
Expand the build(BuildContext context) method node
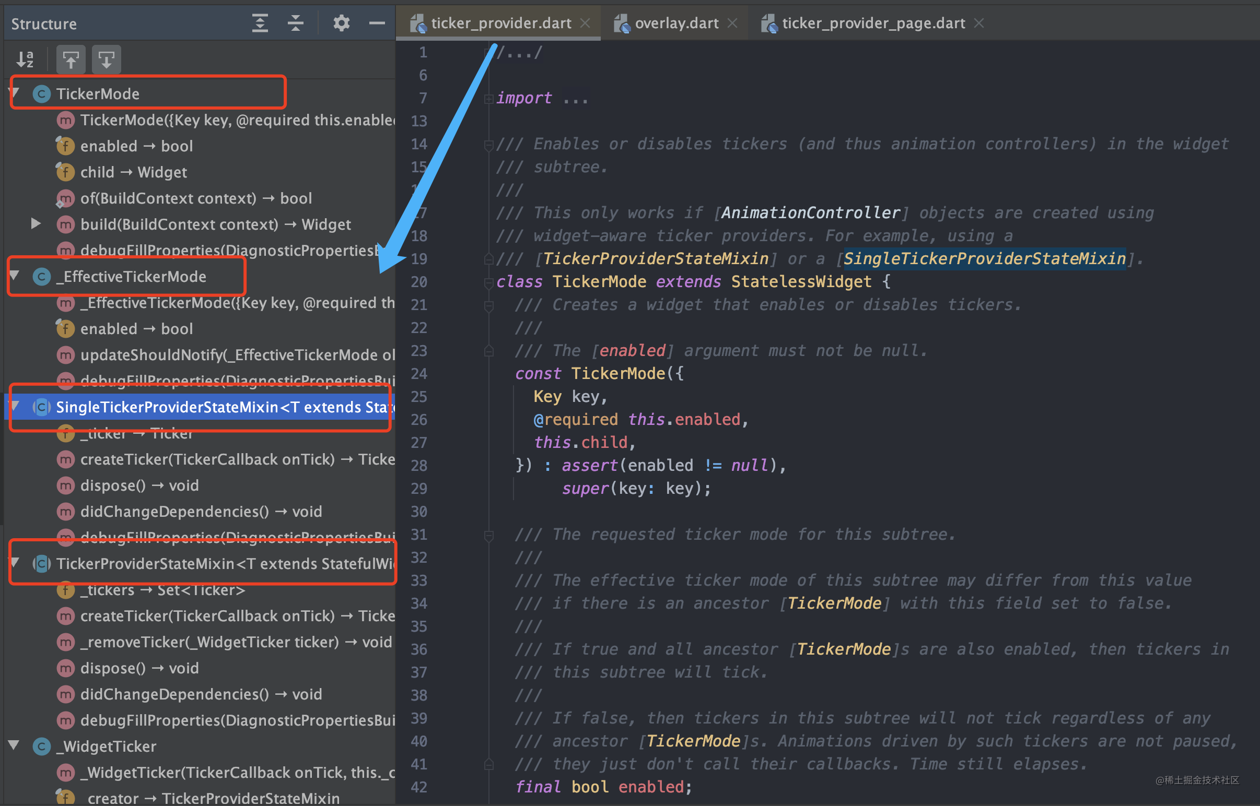coord(36,224)
